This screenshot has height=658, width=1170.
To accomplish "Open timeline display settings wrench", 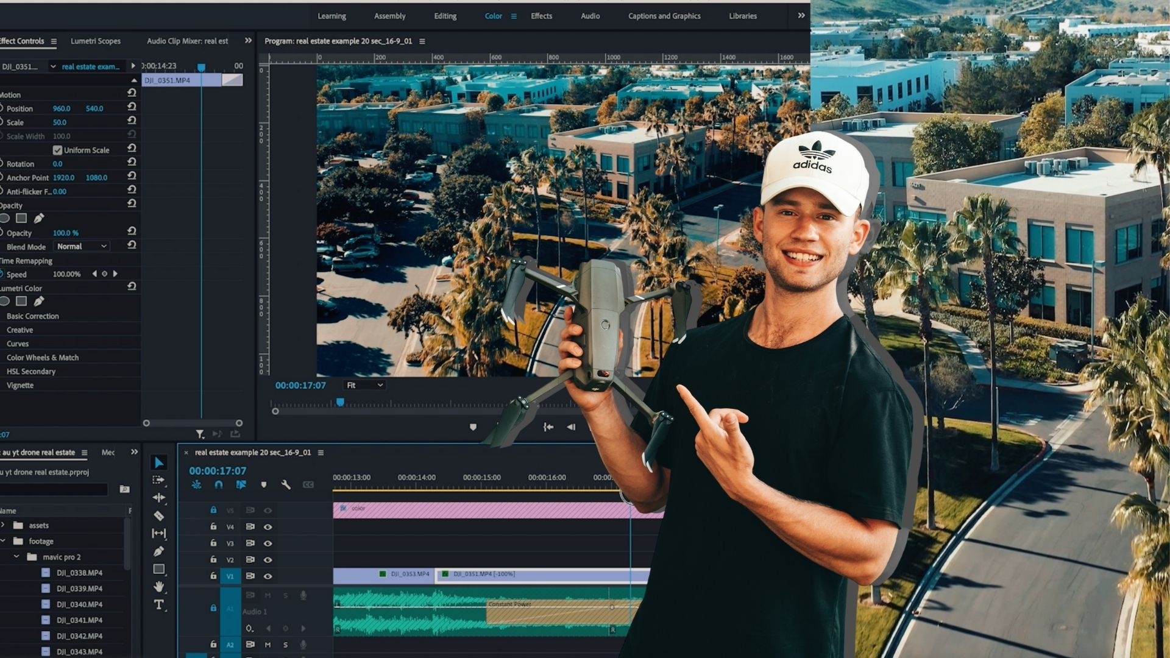I will tap(286, 485).
